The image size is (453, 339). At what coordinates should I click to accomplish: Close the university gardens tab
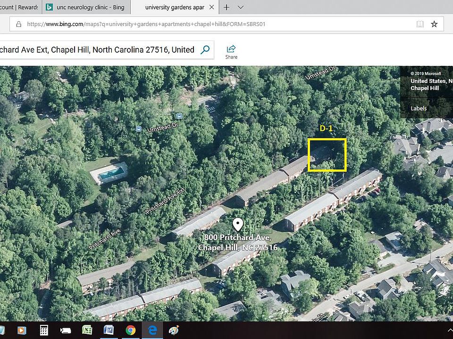211,8
